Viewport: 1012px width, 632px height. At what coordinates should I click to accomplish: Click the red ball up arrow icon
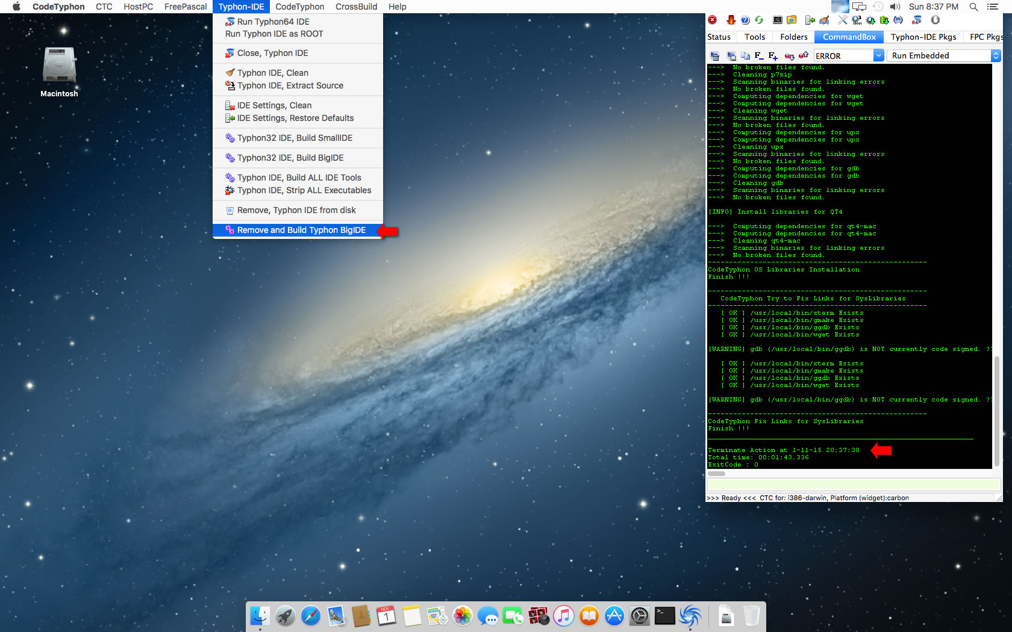(804, 56)
